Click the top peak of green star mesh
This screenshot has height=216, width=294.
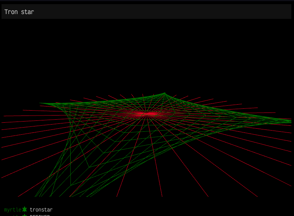tap(164, 93)
